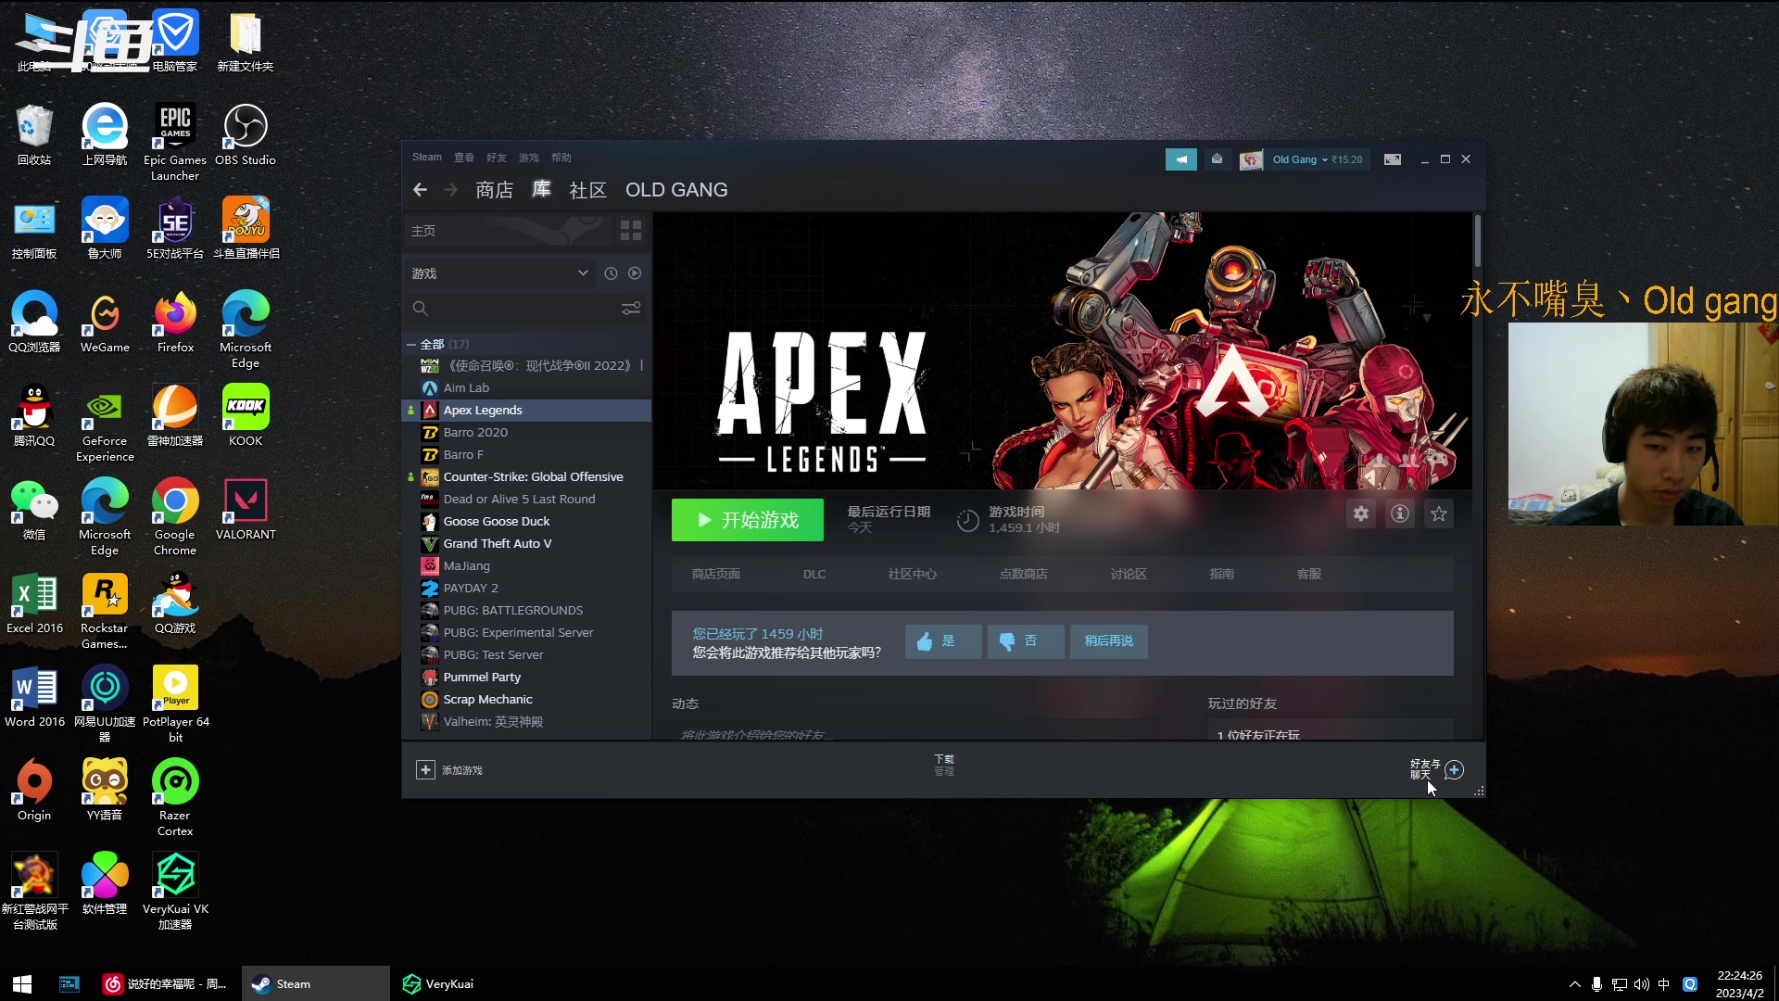Open Razer Cortex desktop icon
The height and width of the screenshot is (1001, 1779).
(x=175, y=797)
